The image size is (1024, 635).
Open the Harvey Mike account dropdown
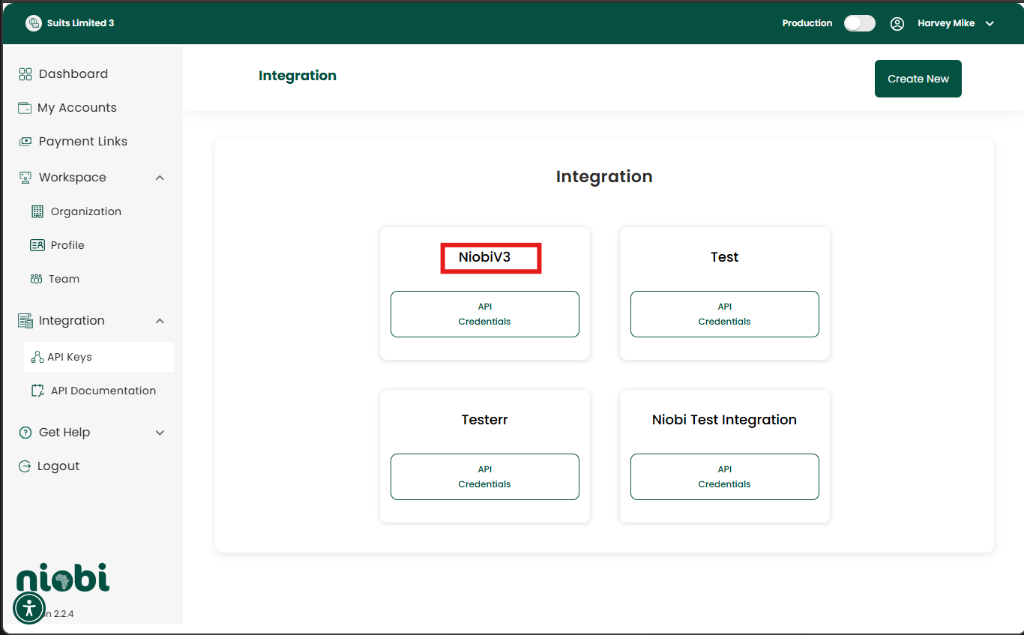click(990, 23)
